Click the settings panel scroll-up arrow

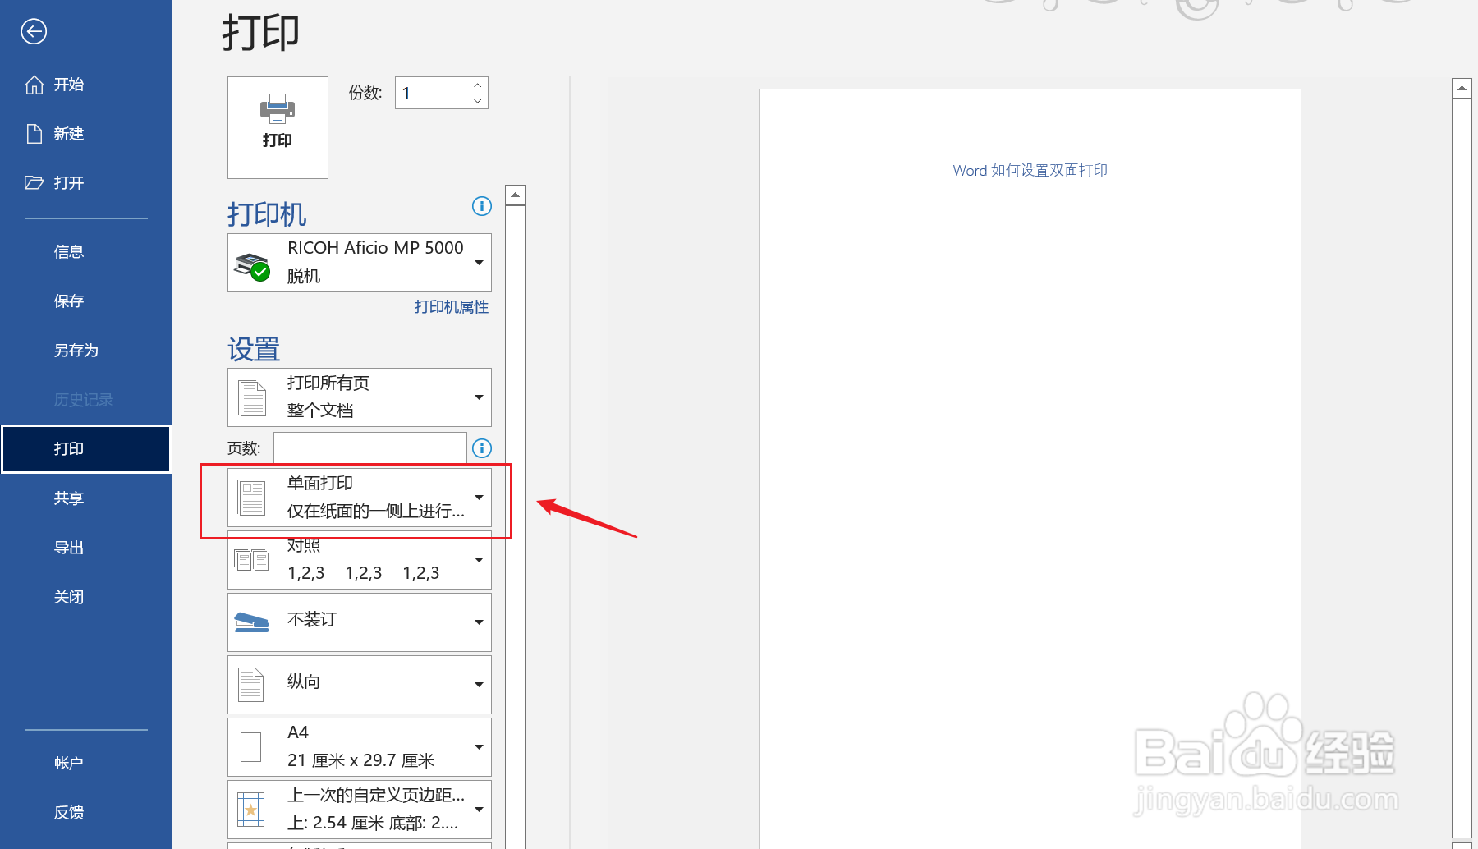coord(515,195)
